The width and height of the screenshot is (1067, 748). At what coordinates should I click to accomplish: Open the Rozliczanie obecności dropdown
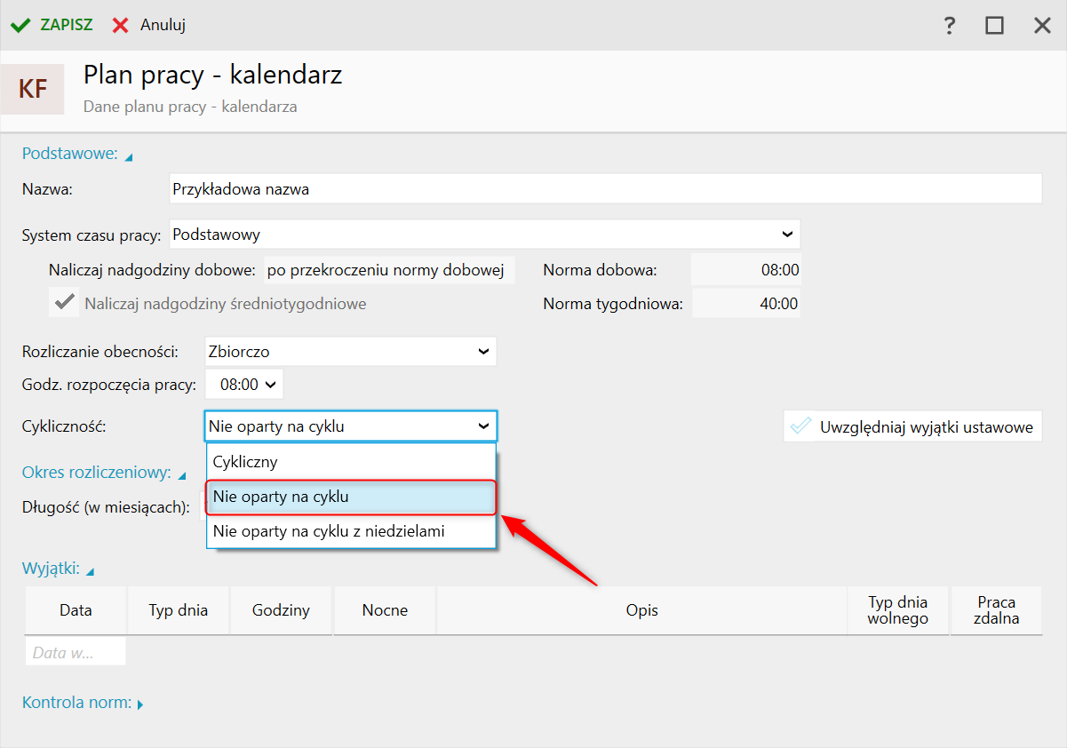click(x=483, y=351)
